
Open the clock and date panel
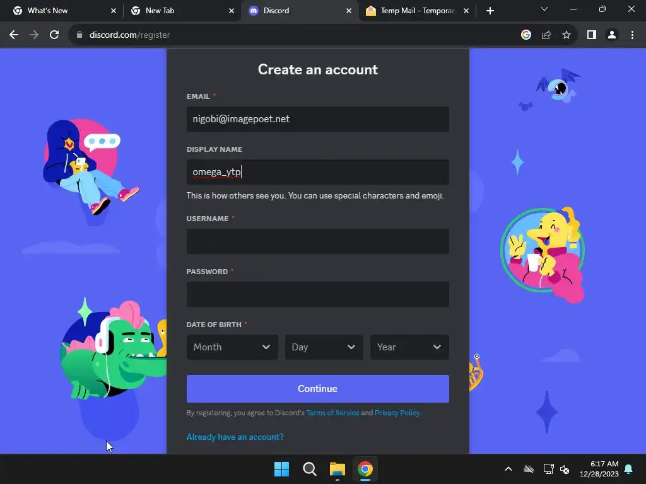coord(599,469)
